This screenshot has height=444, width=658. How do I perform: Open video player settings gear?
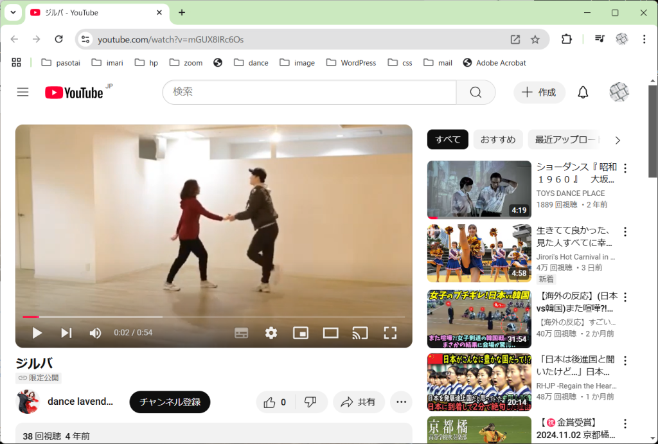(271, 333)
